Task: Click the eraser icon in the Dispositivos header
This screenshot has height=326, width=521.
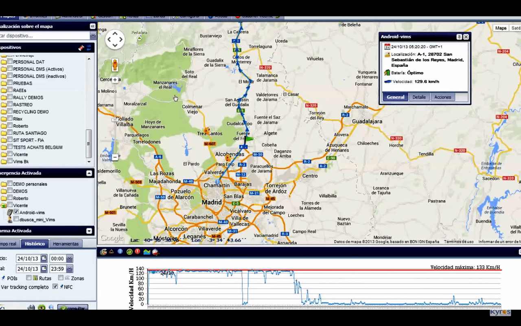Action: 81,48
